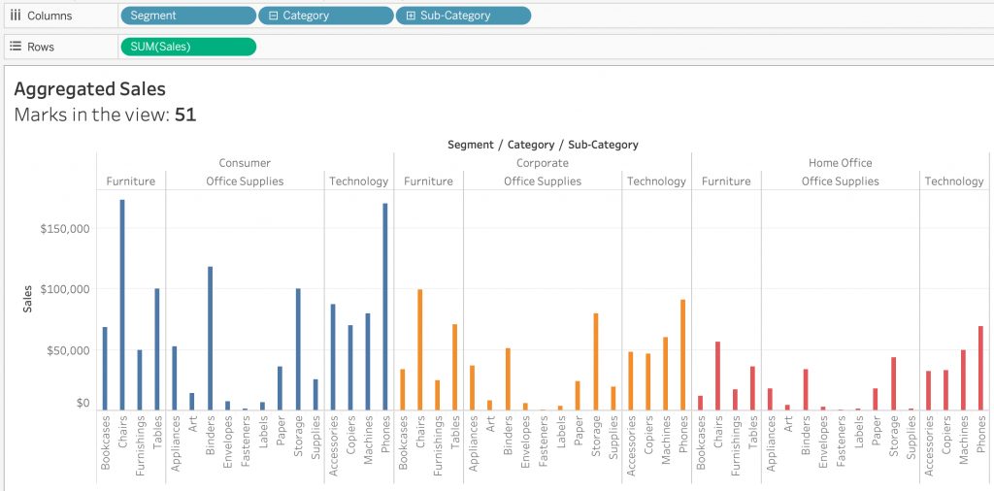Select the Home Office segment header

pyautogui.click(x=840, y=163)
